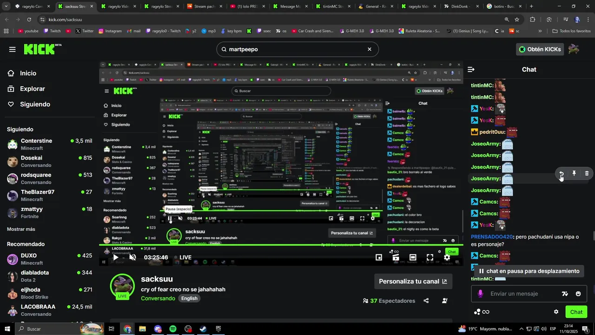Open the Twitch bookmark
This screenshot has height=335, width=595.
coord(52,31)
